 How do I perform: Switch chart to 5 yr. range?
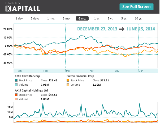coord(124,18)
